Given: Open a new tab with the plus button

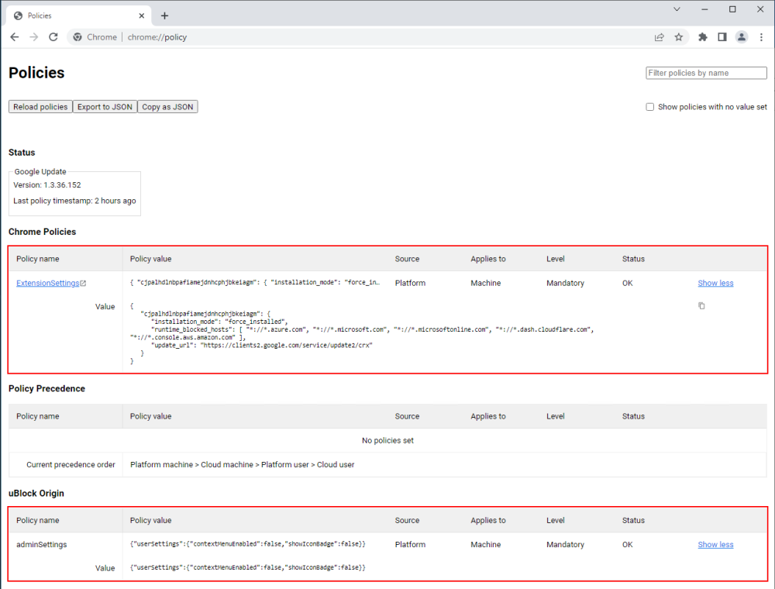Looking at the screenshot, I should pyautogui.click(x=164, y=15).
